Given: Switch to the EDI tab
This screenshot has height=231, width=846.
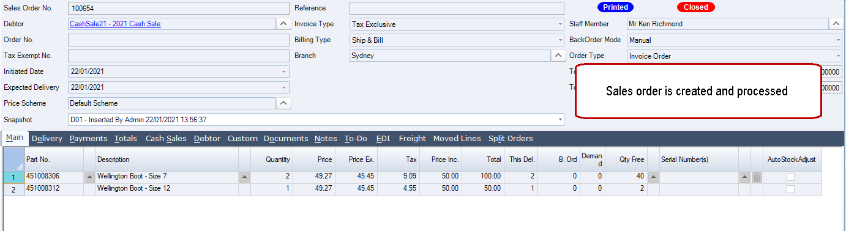Looking at the screenshot, I should [x=383, y=139].
